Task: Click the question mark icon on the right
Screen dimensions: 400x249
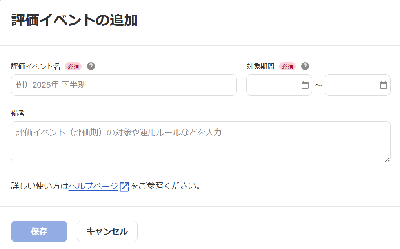Action: 305,67
